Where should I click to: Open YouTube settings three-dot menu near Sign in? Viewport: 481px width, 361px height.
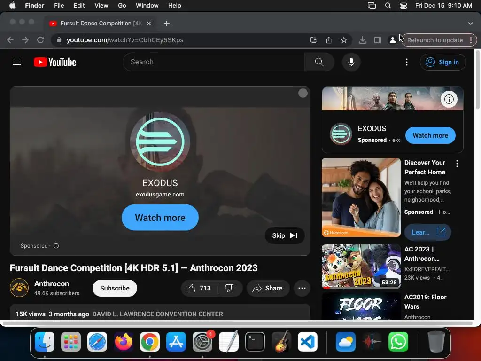pyautogui.click(x=407, y=62)
